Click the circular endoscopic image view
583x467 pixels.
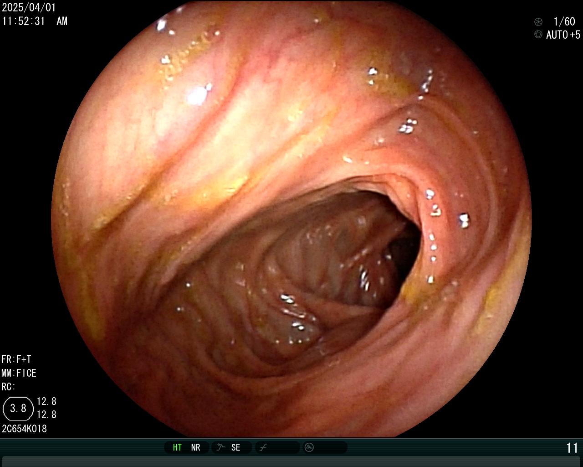click(291, 219)
